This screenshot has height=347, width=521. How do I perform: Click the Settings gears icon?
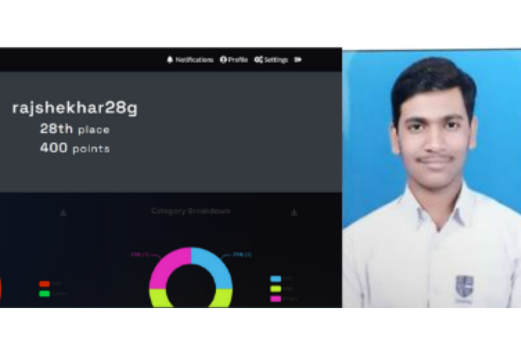point(258,60)
